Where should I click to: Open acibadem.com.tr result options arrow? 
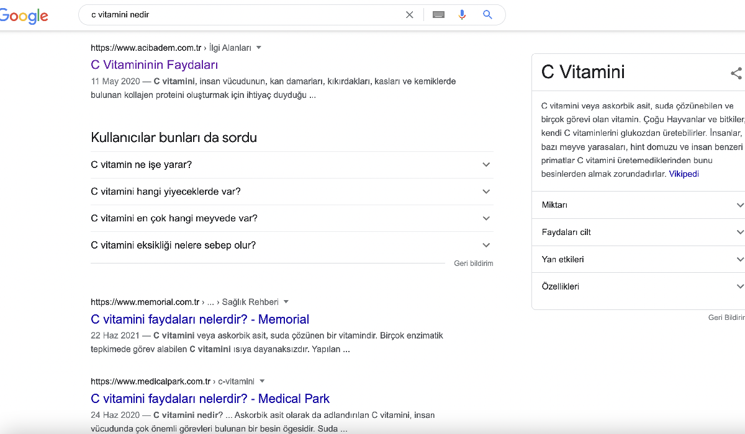(259, 48)
